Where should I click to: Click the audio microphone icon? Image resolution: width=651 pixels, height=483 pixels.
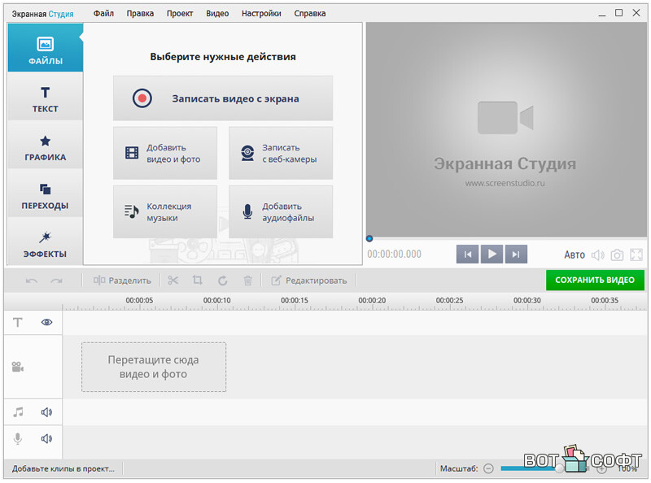tap(247, 211)
